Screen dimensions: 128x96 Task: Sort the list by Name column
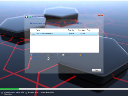pos(49,30)
